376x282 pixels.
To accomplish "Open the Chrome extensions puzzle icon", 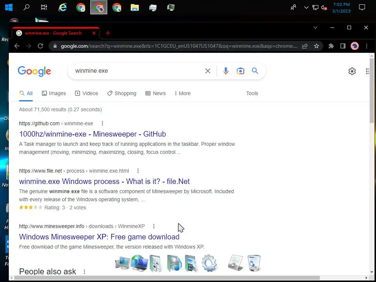I will click(x=331, y=46).
